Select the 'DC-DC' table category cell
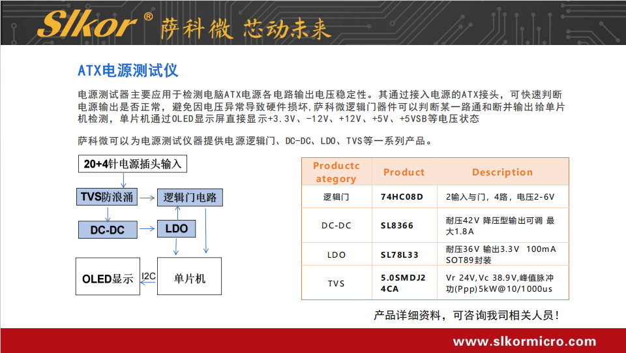 point(336,226)
